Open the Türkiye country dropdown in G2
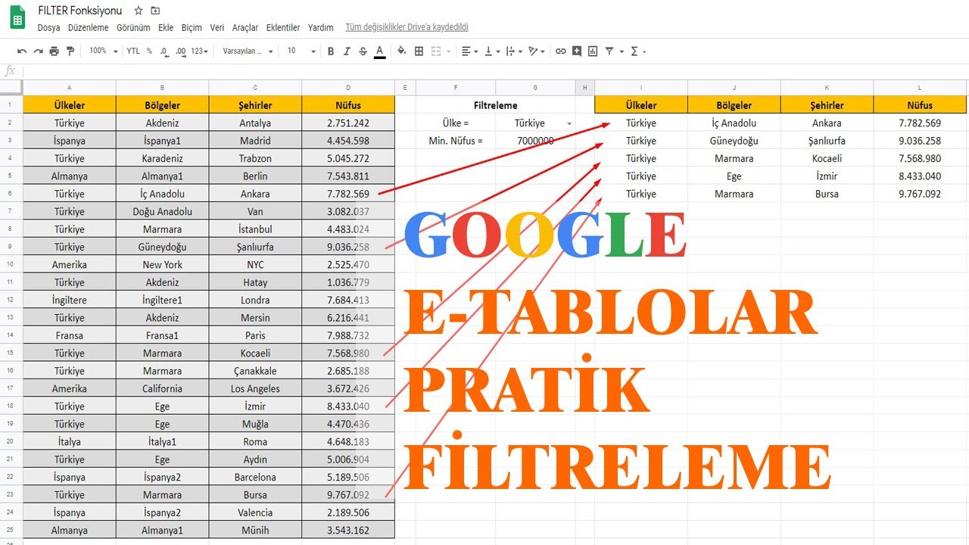Screen dimensions: 969x545 [569, 123]
